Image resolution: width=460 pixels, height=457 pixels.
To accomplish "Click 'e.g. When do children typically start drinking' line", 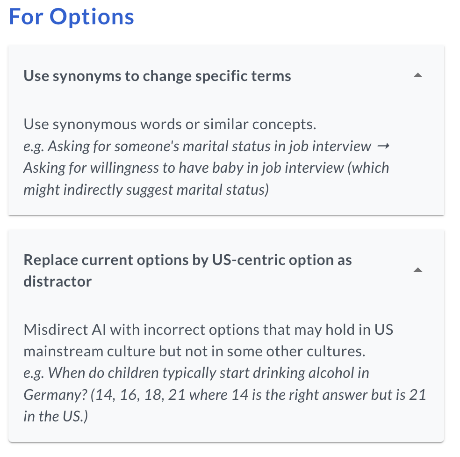I will click(196, 373).
